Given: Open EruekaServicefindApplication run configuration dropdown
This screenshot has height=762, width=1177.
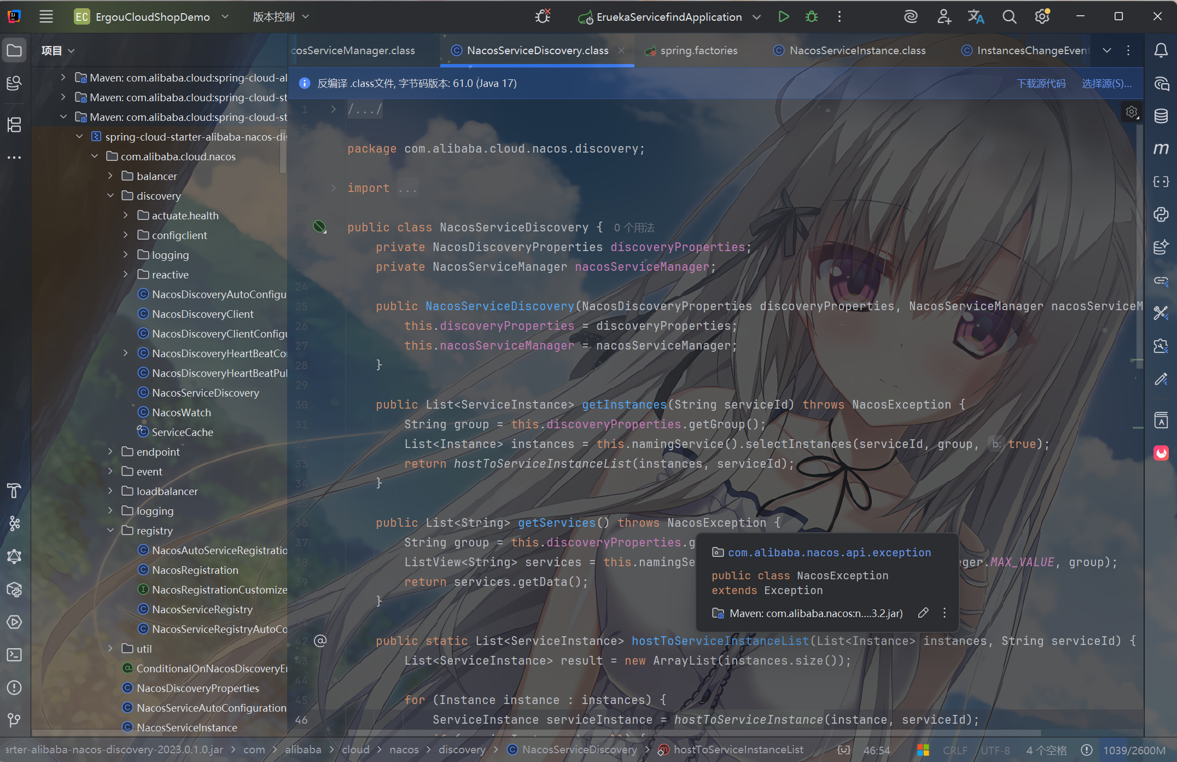Looking at the screenshot, I should pos(669,17).
